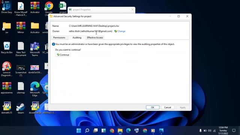This screenshot has width=240, height=135.
Task: Switch to the Effective Access tab
Action: 95,37
